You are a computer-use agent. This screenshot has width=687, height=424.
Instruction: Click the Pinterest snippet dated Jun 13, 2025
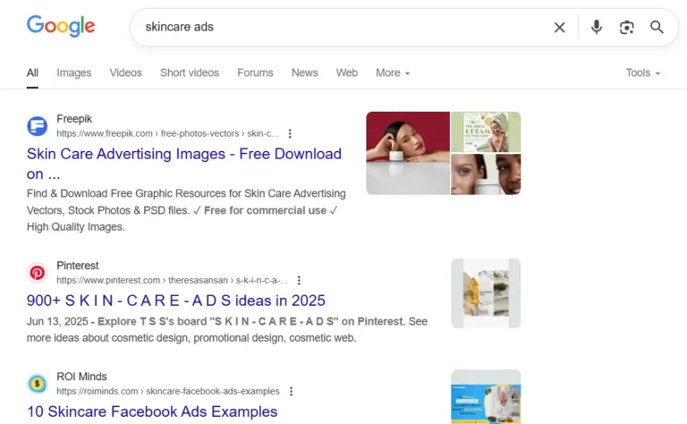(227, 330)
